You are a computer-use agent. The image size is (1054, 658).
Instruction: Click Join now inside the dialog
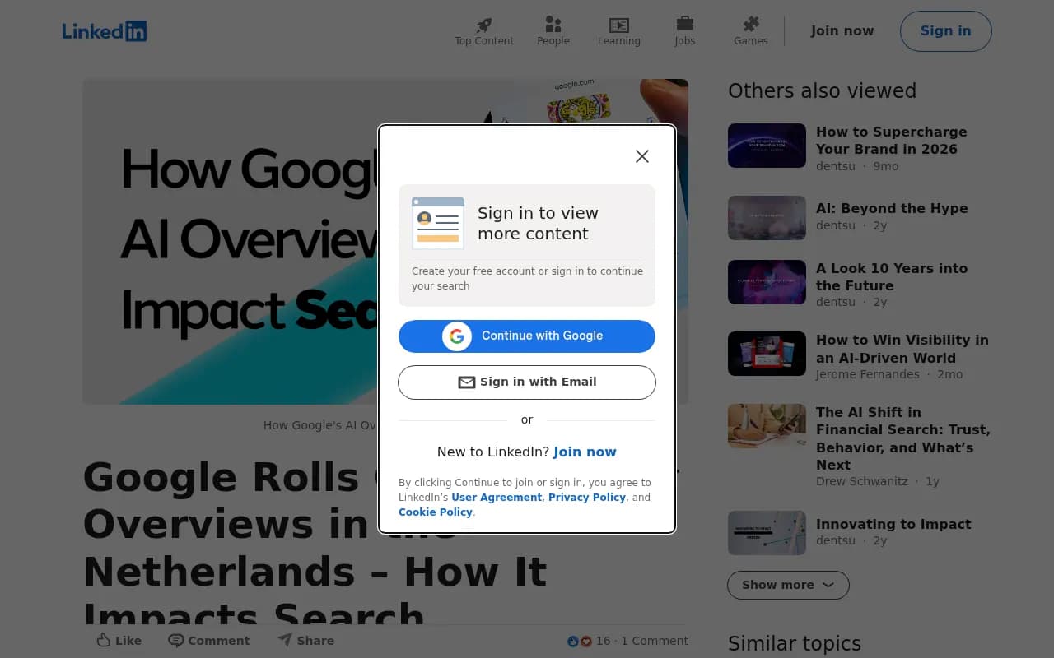tap(585, 452)
